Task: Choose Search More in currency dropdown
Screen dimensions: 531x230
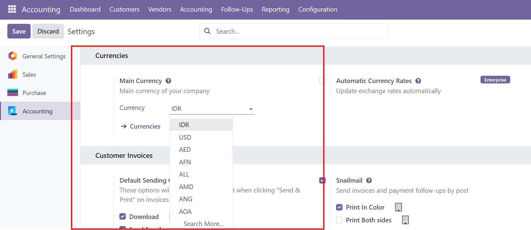Action: (x=203, y=224)
